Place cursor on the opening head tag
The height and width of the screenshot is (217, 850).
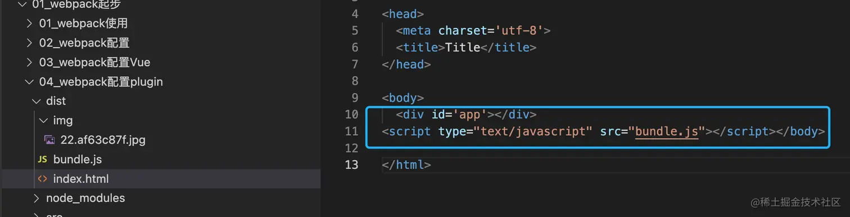click(x=403, y=14)
